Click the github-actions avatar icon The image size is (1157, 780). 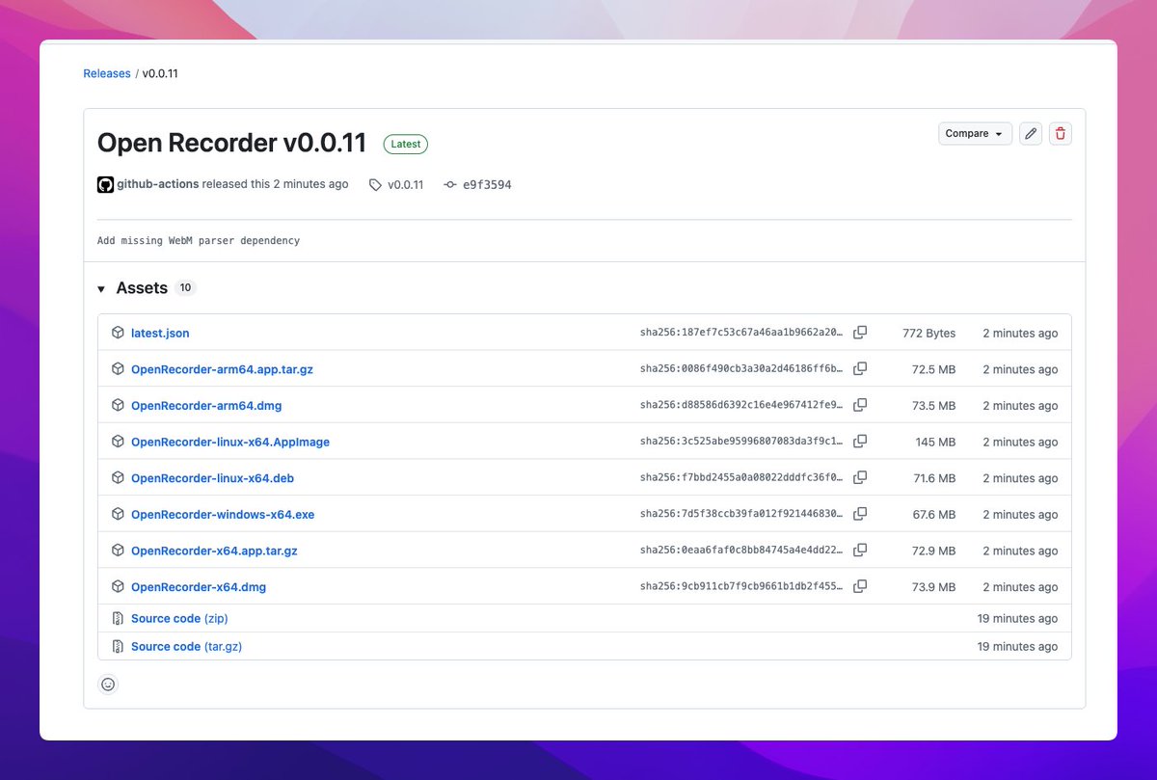click(x=105, y=184)
